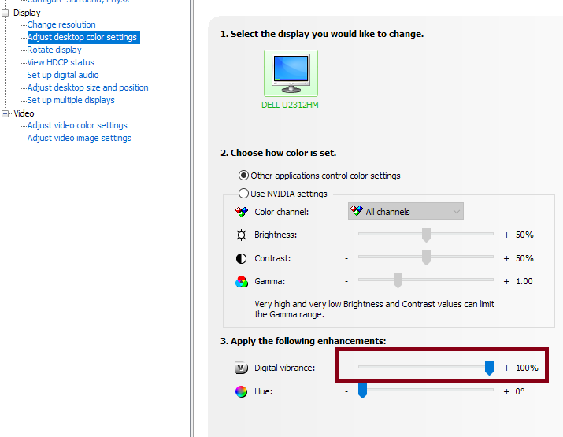This screenshot has width=563, height=437.
Task: Collapse the Display tree node
Action: coord(5,13)
